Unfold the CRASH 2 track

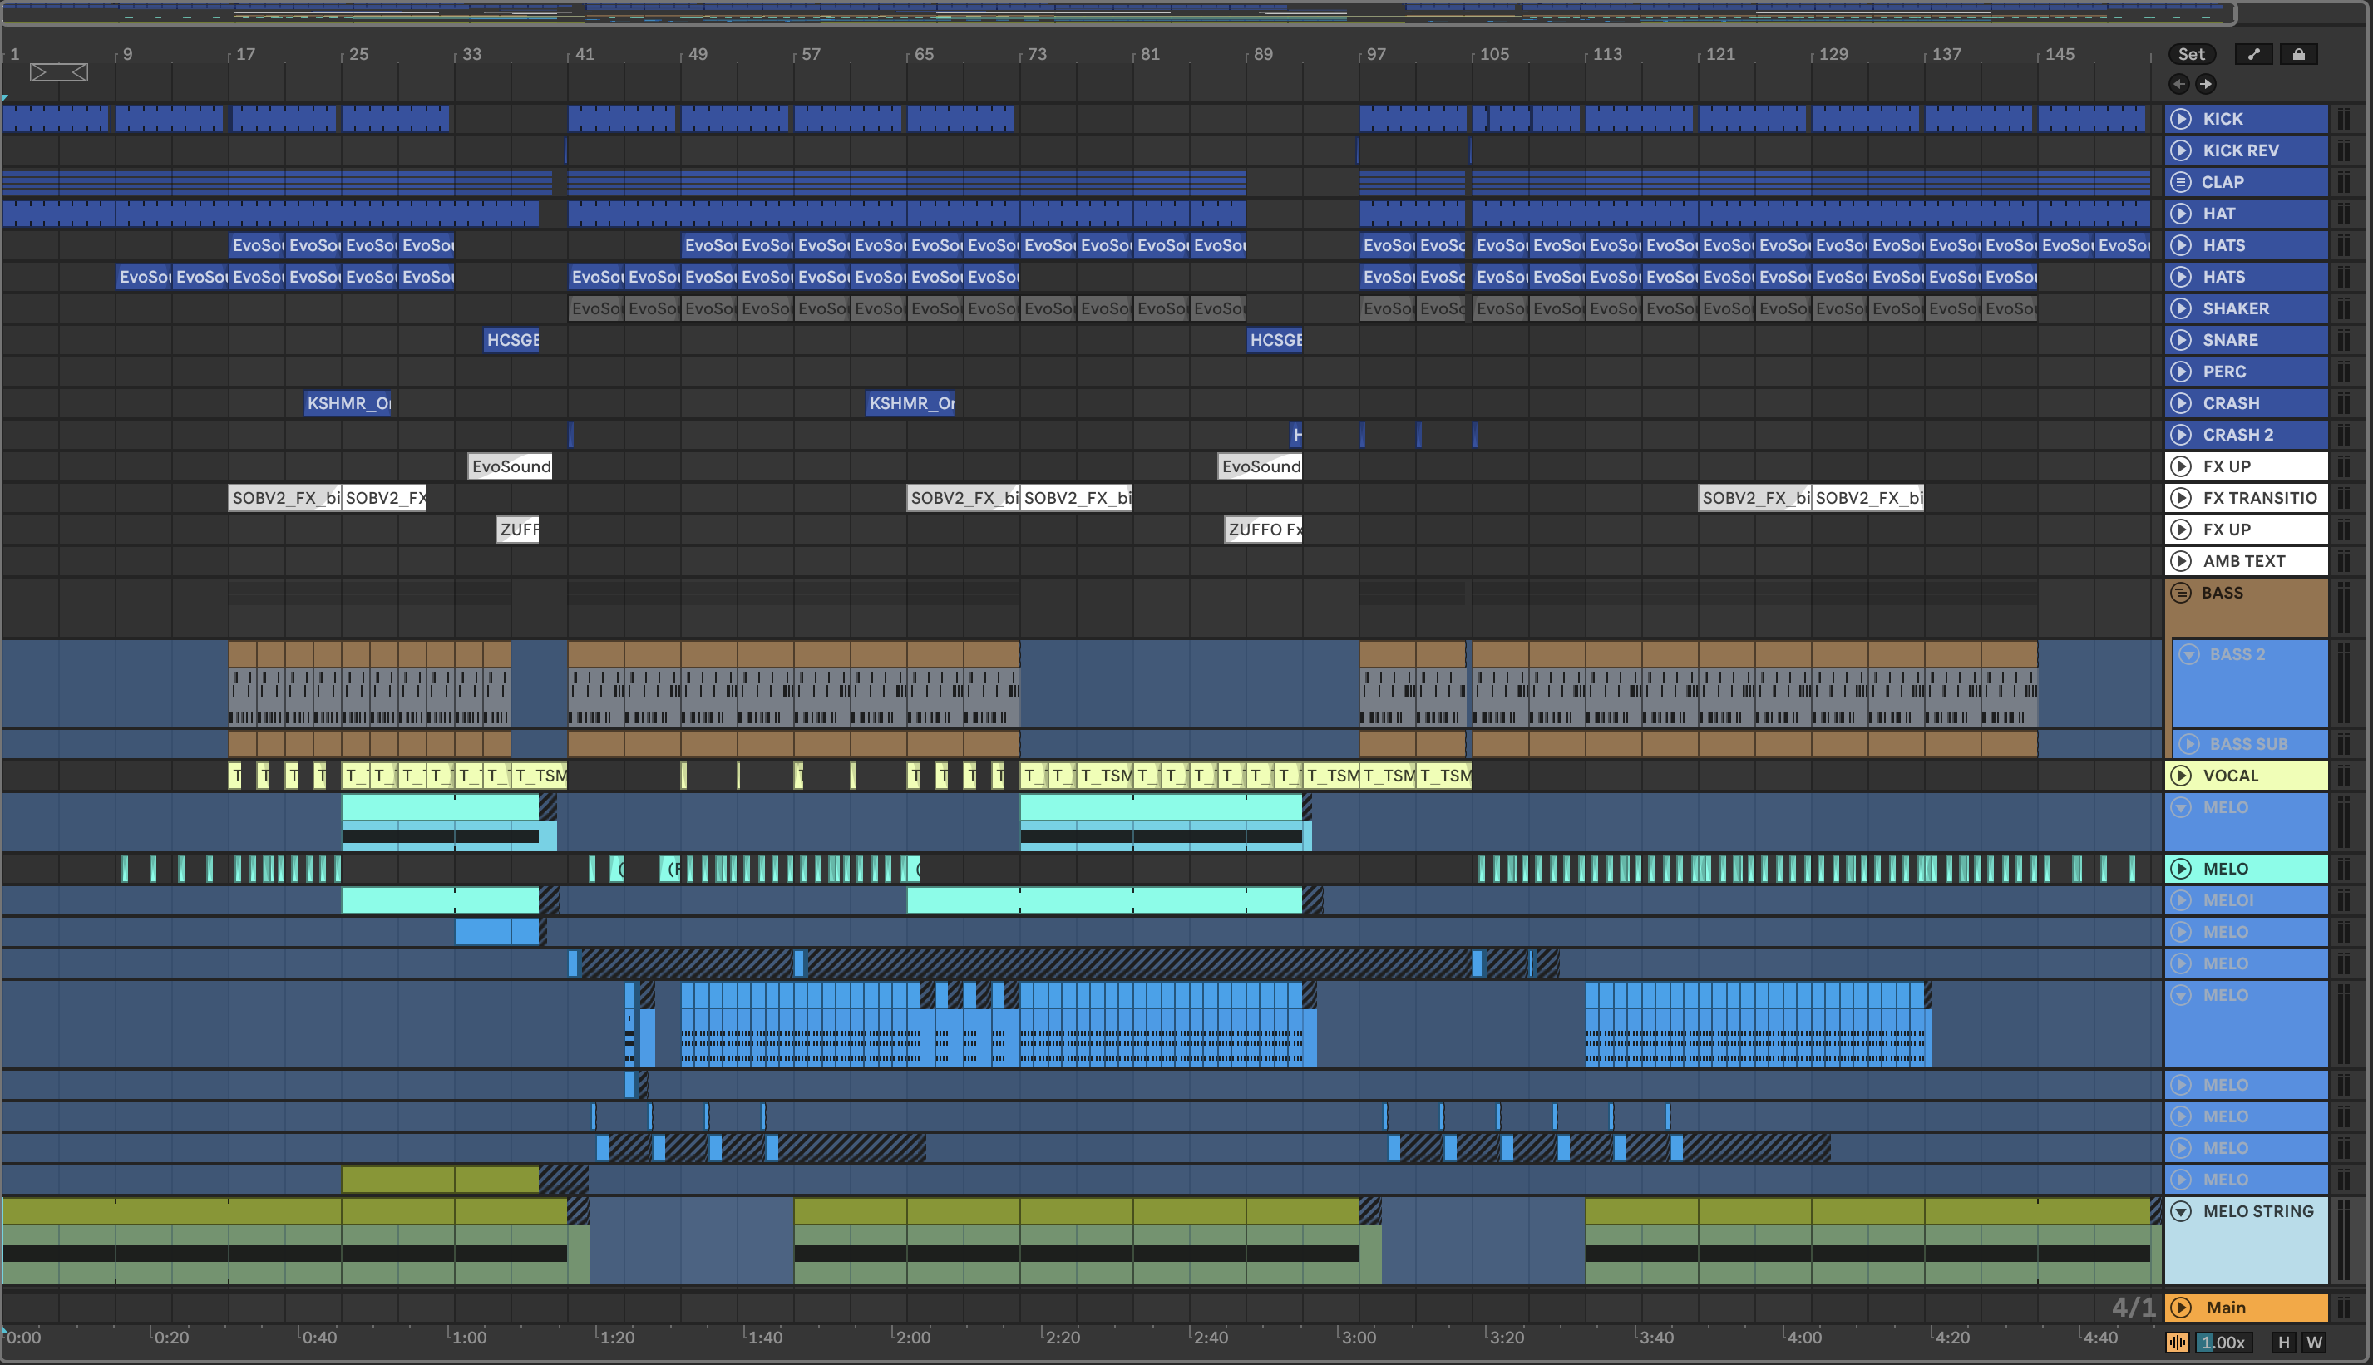coord(2181,435)
